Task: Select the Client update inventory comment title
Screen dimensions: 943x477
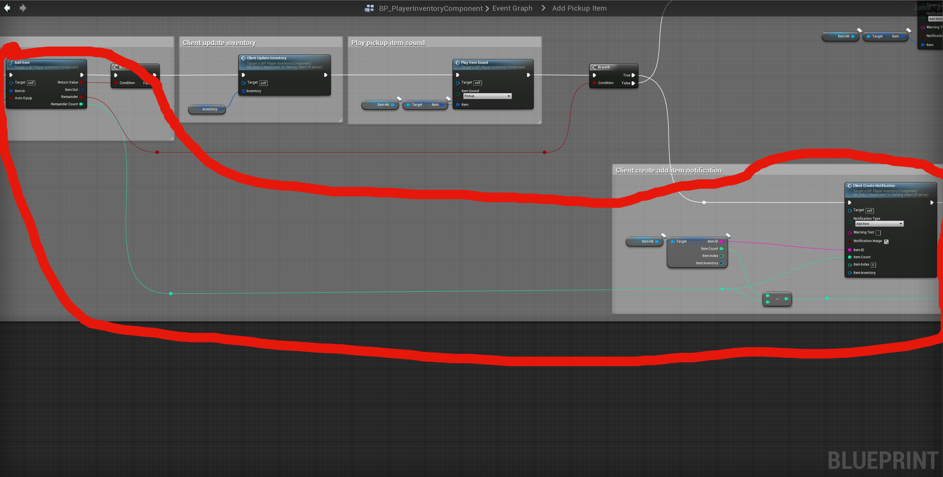Action: pyautogui.click(x=219, y=43)
